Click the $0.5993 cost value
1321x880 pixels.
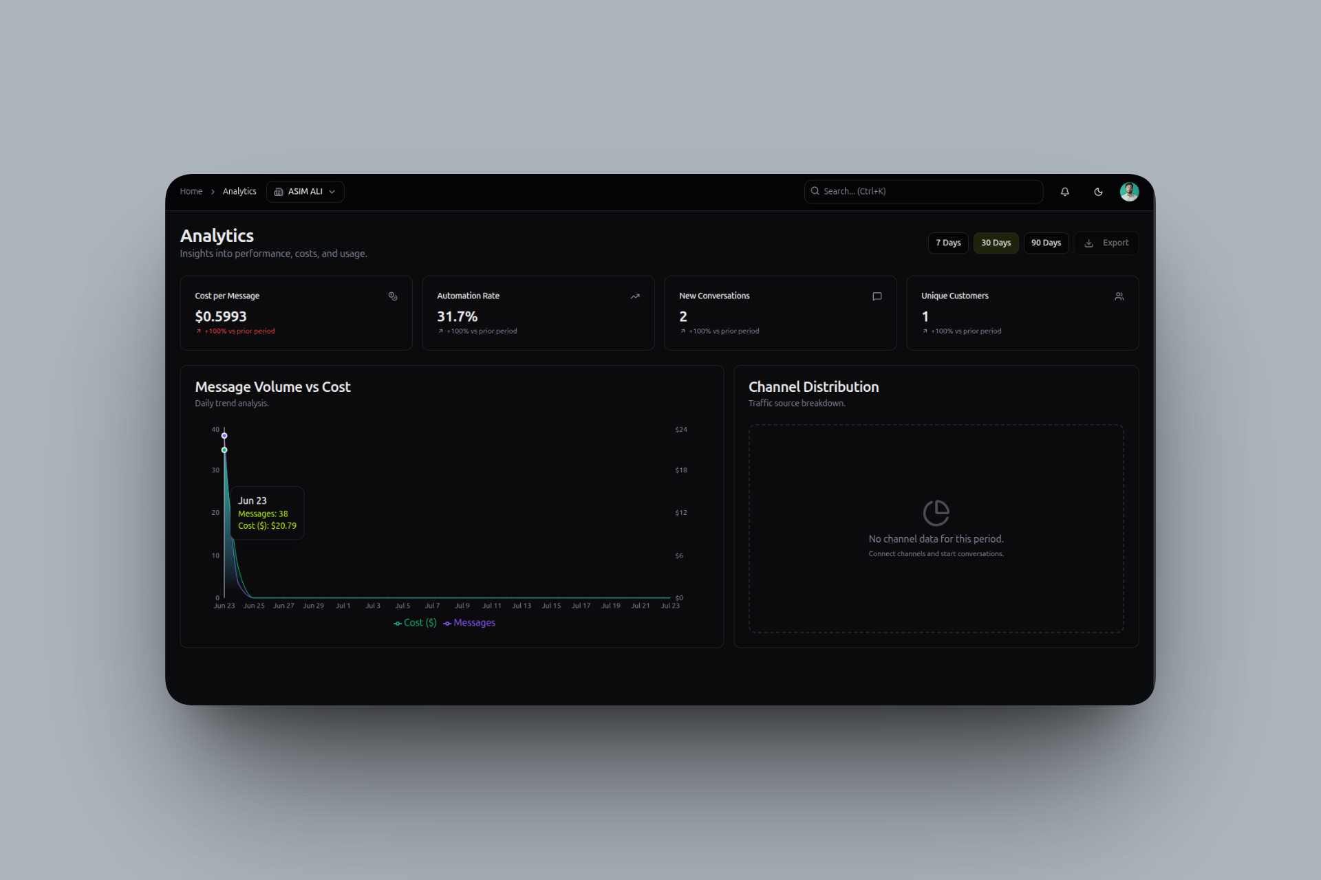pos(221,317)
